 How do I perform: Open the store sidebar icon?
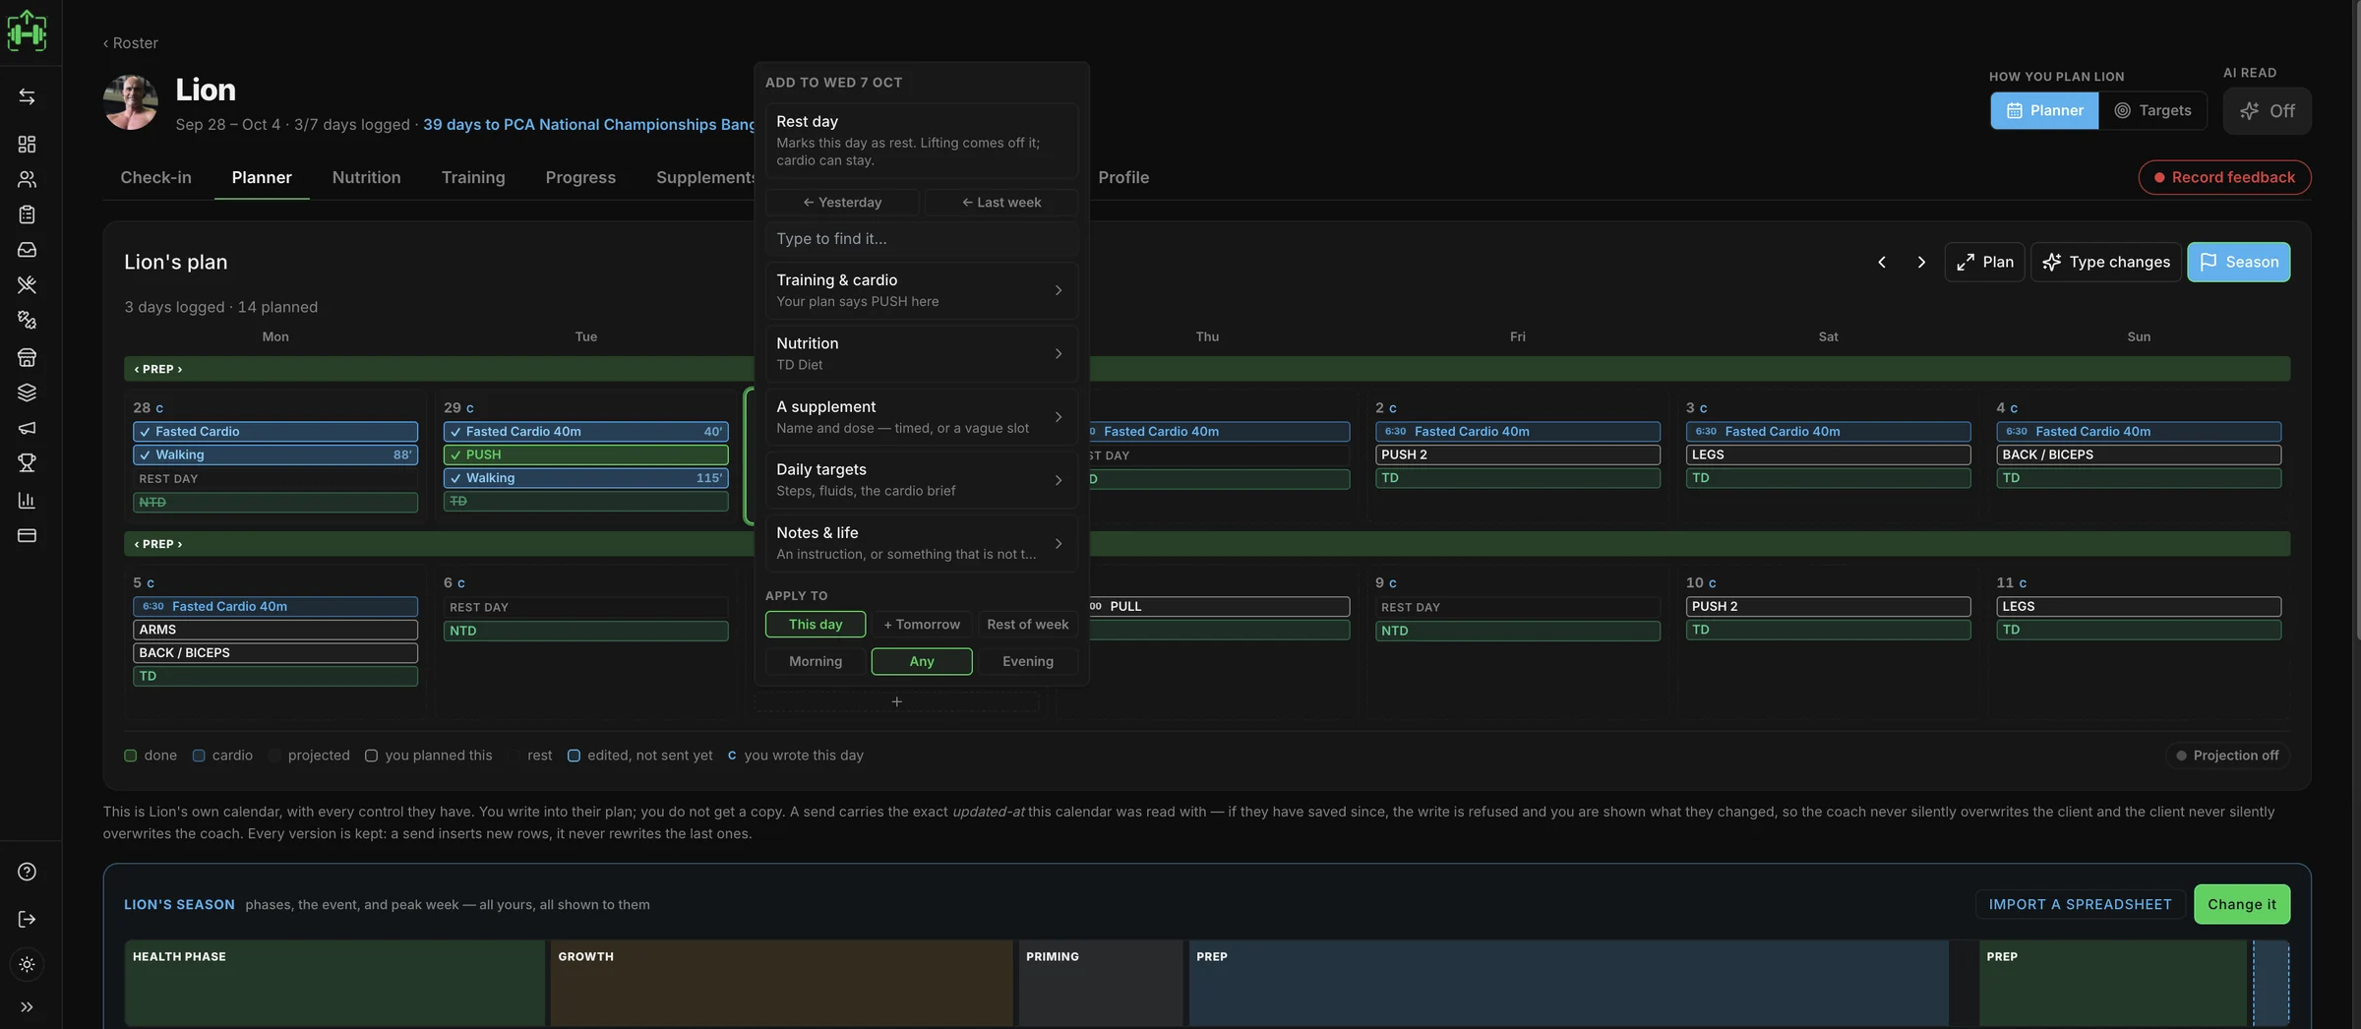pos(27,357)
